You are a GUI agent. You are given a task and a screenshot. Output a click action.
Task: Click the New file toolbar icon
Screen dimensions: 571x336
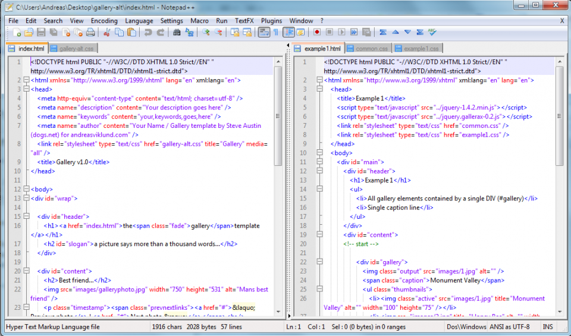pyautogui.click(x=17, y=32)
